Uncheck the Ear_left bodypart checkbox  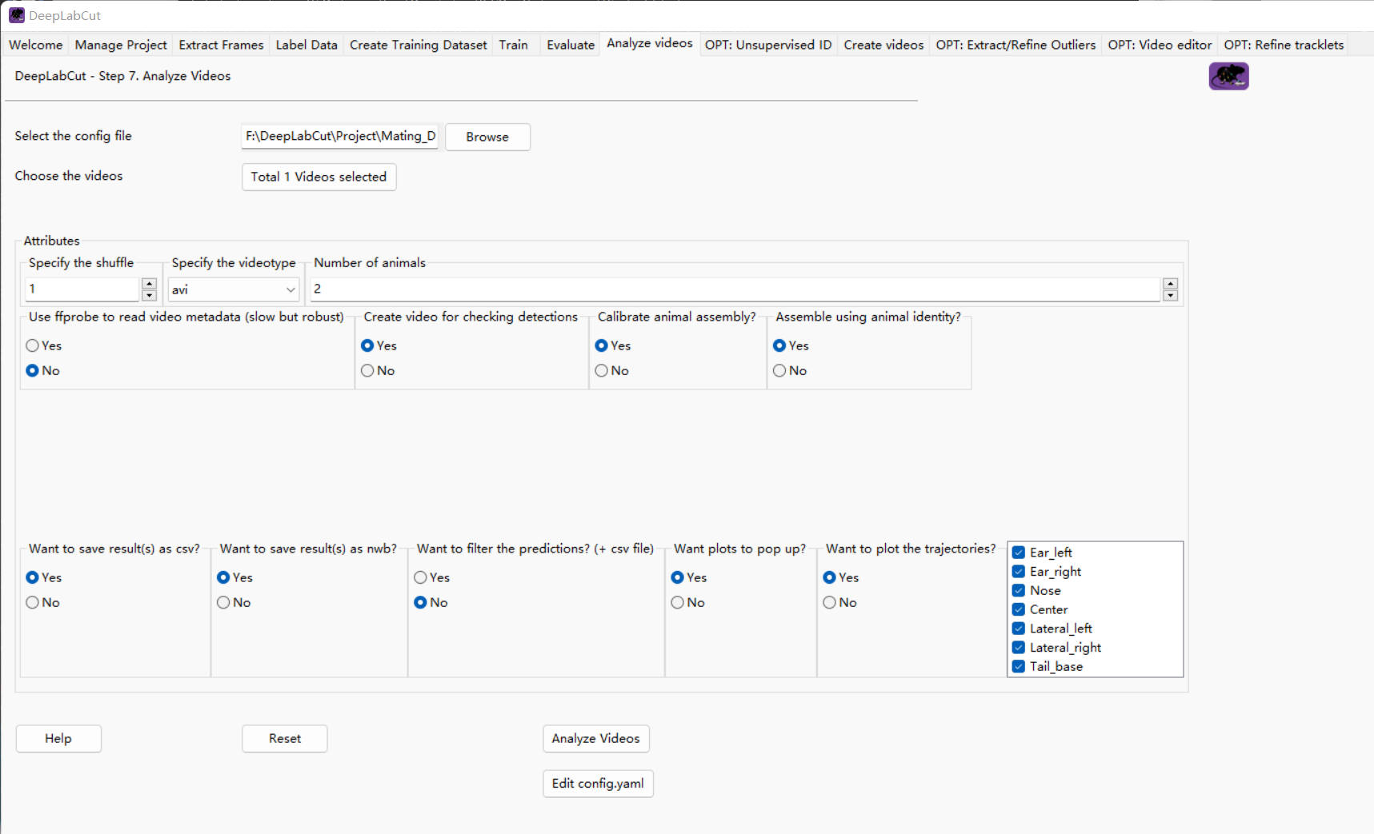tap(1019, 553)
